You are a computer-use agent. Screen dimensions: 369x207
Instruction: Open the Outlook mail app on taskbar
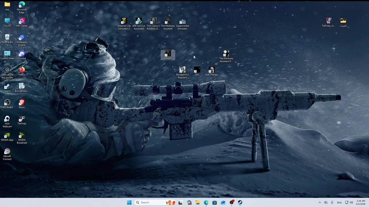[x=223, y=202]
